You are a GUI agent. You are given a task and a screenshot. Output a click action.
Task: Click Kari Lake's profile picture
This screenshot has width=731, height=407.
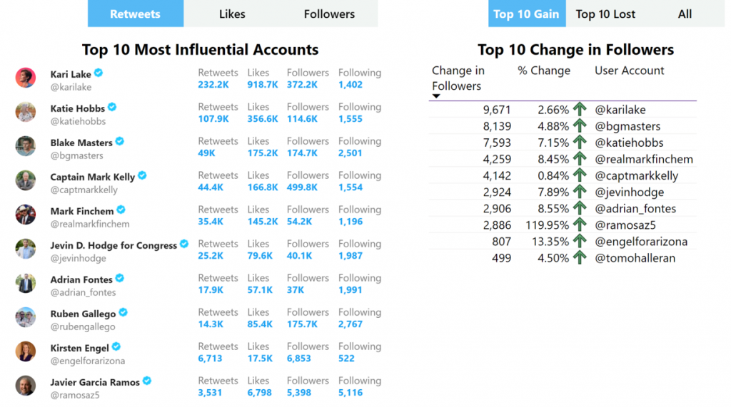pos(25,78)
